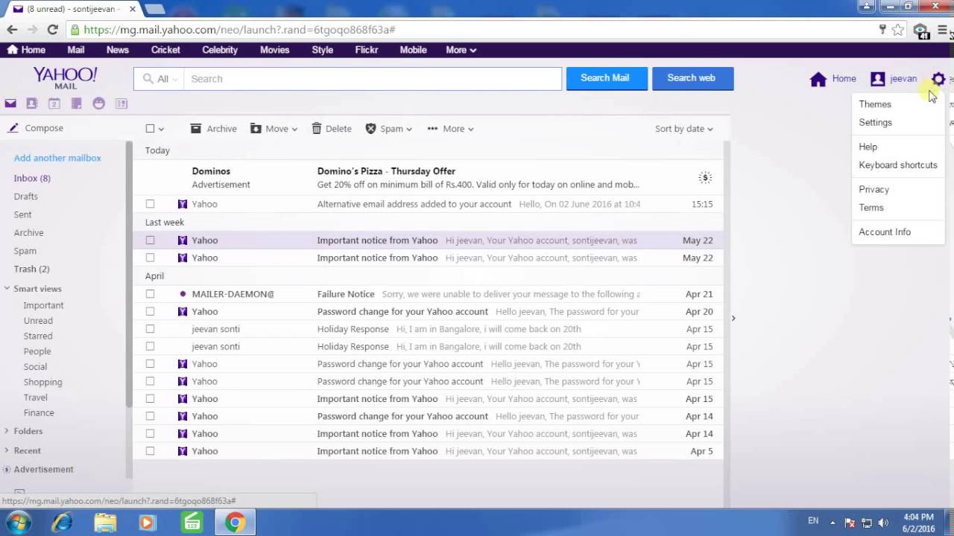Open the Failure Notice email
The image size is (954, 536).
(x=428, y=294)
